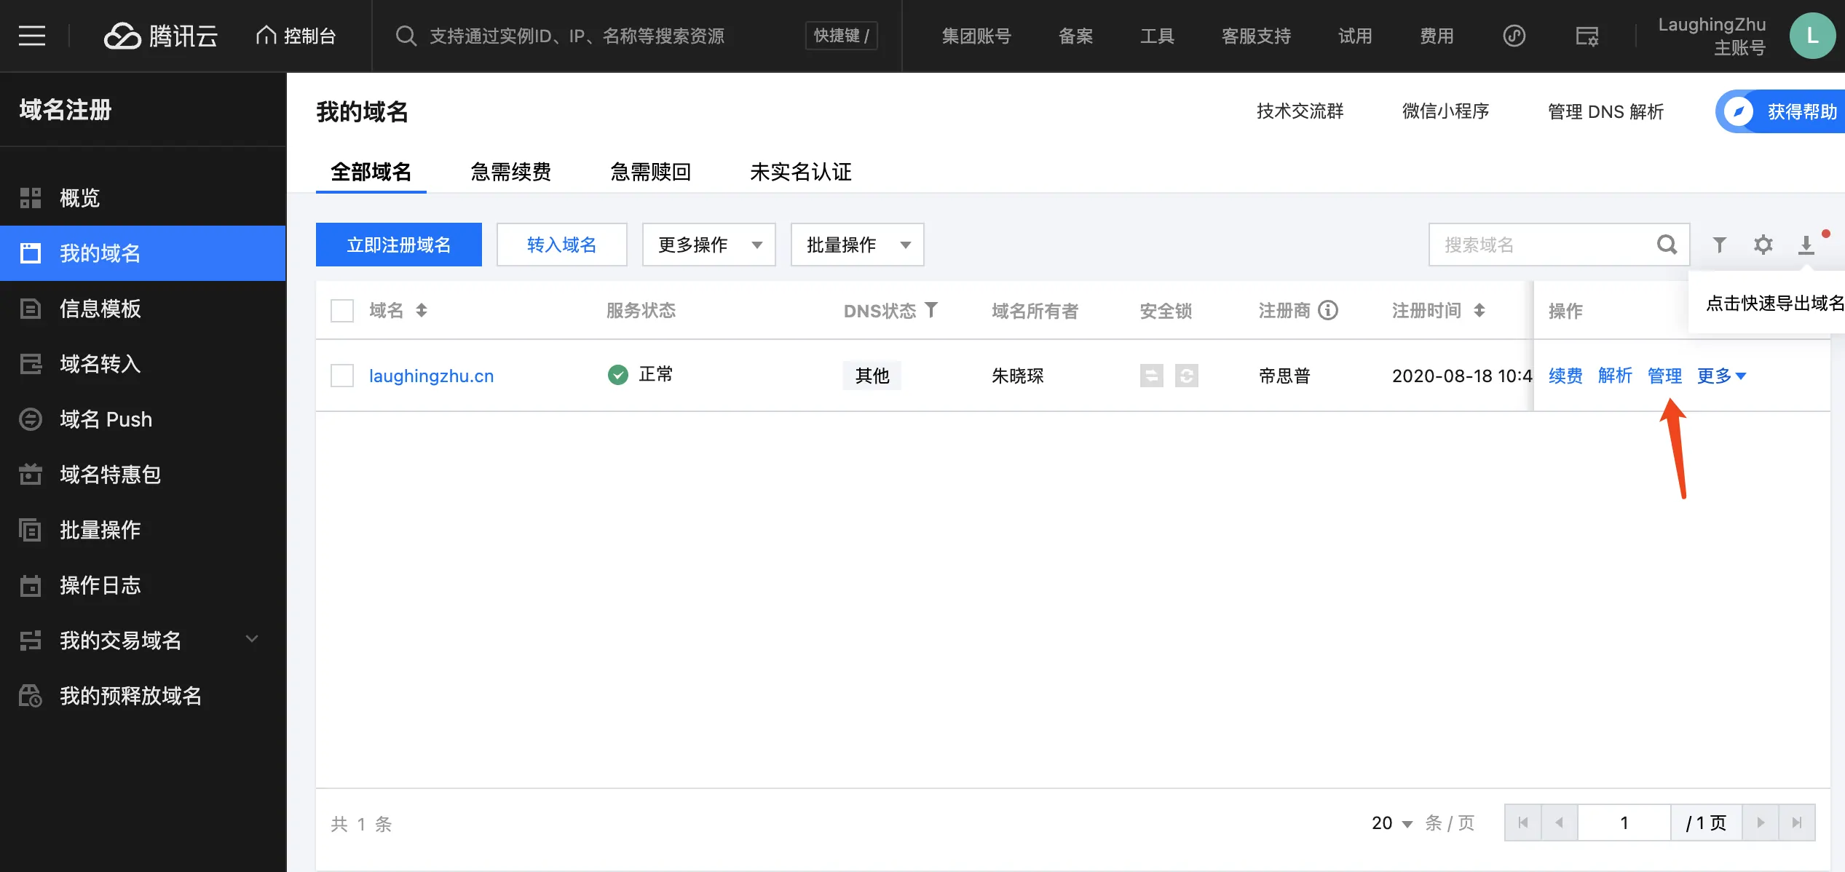This screenshot has height=872, width=1845.
Task: Open the column settings gear icon
Action: point(1763,245)
